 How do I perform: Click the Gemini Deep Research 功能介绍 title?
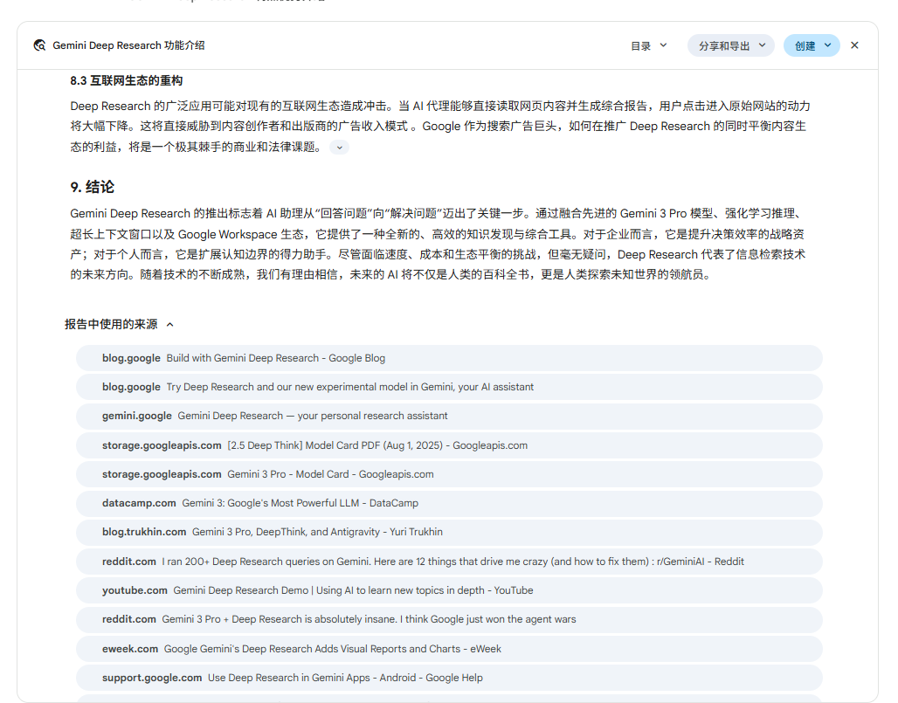tap(128, 45)
